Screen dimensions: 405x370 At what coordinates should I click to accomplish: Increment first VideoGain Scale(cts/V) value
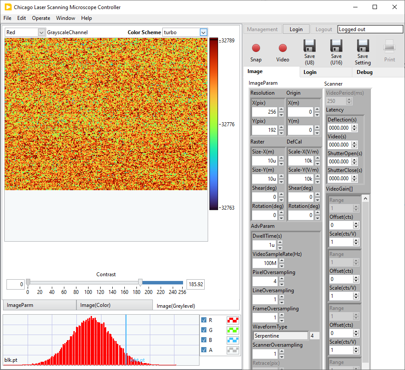pos(356,240)
